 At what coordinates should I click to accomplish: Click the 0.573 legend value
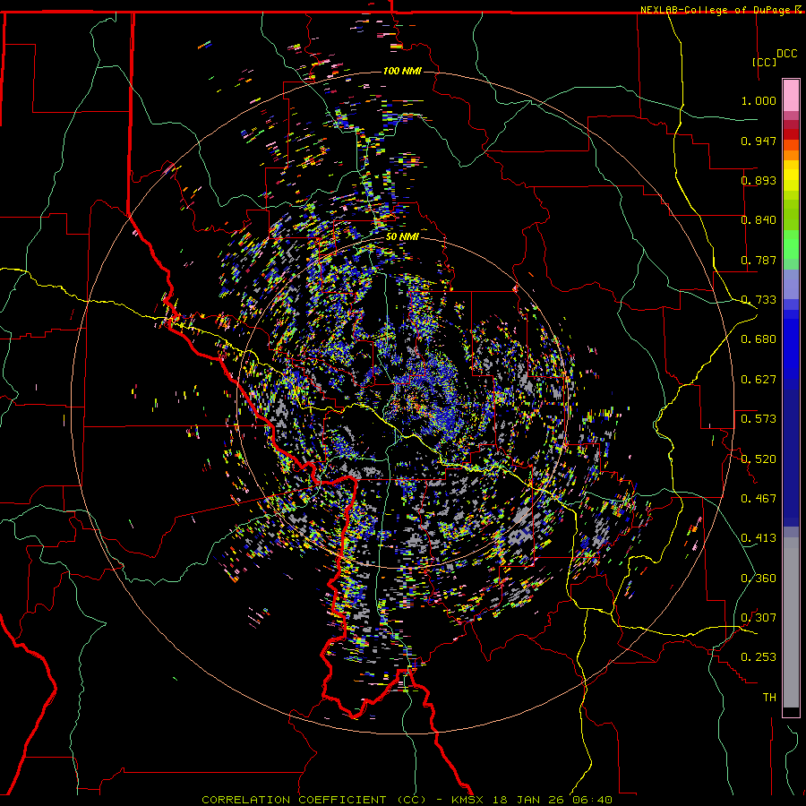tap(759, 419)
